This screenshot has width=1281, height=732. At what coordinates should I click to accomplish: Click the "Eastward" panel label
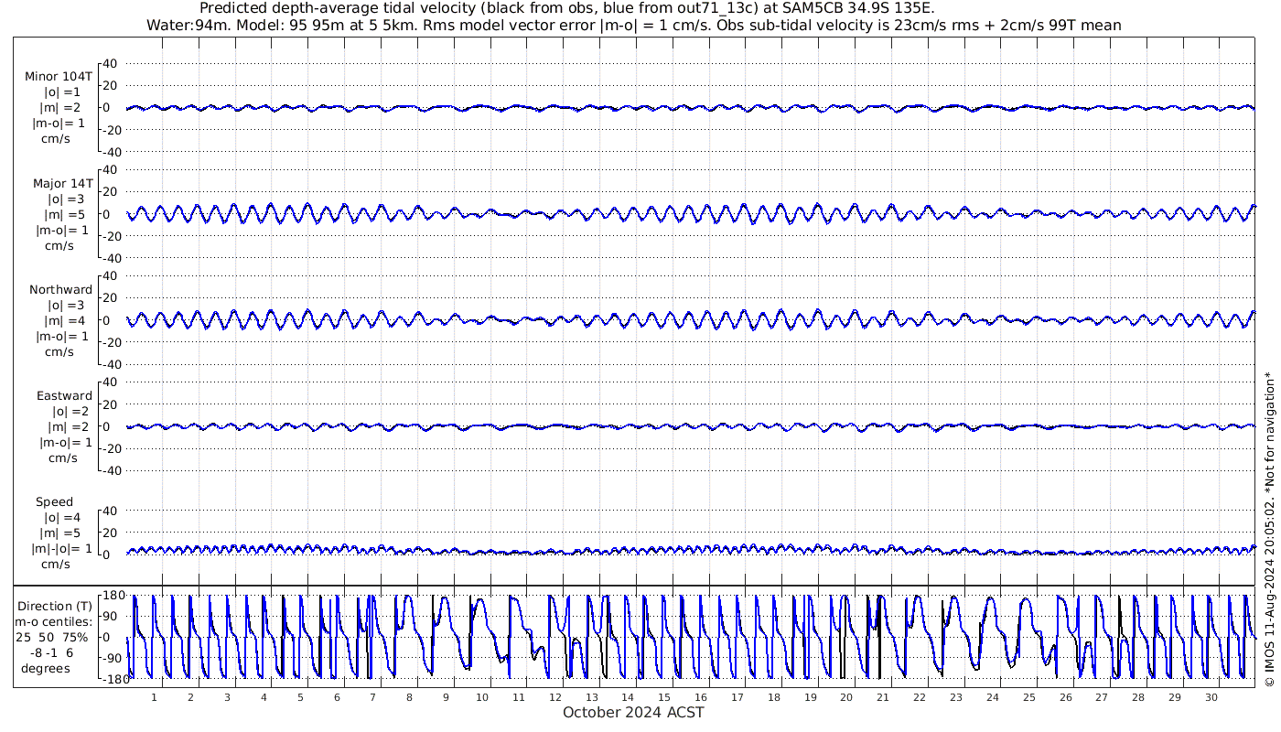[x=64, y=395]
